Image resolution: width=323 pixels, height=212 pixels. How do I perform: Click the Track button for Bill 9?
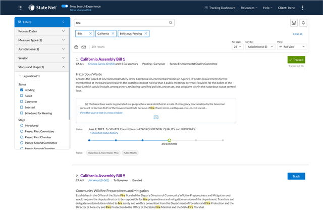point(296,176)
